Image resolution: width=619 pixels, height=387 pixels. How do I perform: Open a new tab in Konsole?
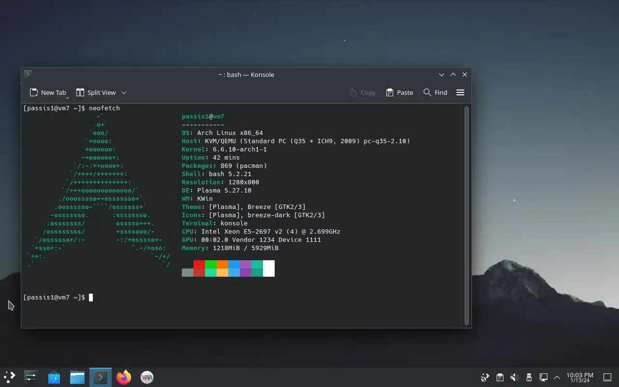tap(47, 92)
